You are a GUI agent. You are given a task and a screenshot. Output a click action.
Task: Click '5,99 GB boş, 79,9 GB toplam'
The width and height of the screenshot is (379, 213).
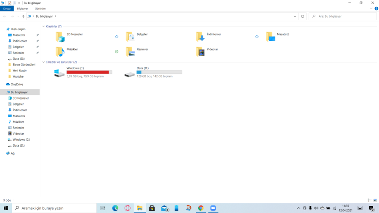click(85, 76)
